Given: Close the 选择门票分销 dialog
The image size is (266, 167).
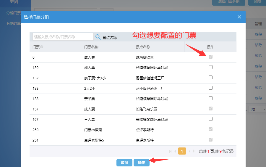Looking at the screenshot, I should [x=239, y=17].
